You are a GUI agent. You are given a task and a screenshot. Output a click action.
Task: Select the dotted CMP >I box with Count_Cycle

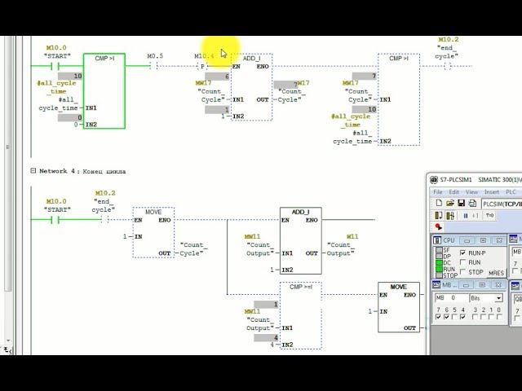(x=399, y=99)
